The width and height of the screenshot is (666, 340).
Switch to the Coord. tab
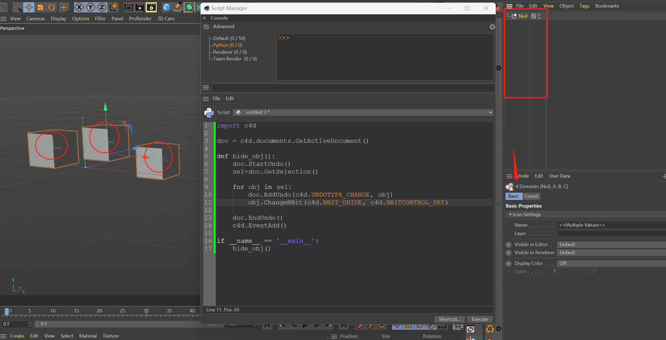click(531, 196)
